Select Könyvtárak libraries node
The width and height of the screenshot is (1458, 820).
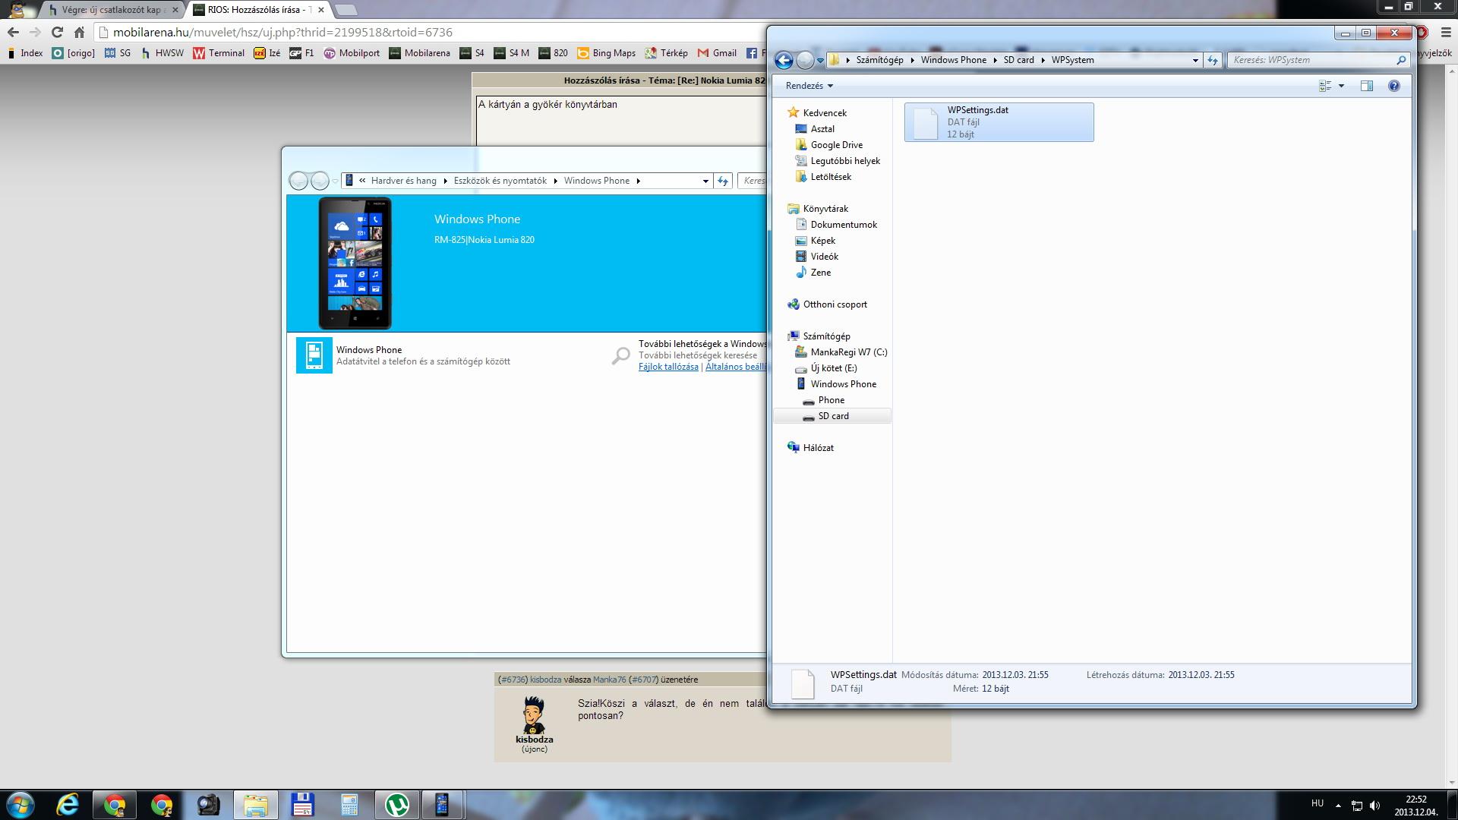pos(825,209)
